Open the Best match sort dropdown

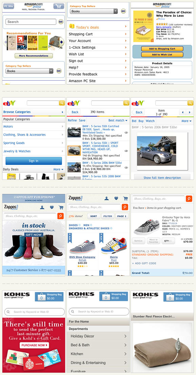click(118, 120)
